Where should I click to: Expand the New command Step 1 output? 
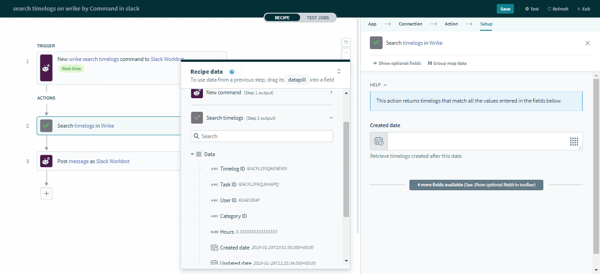331,93
